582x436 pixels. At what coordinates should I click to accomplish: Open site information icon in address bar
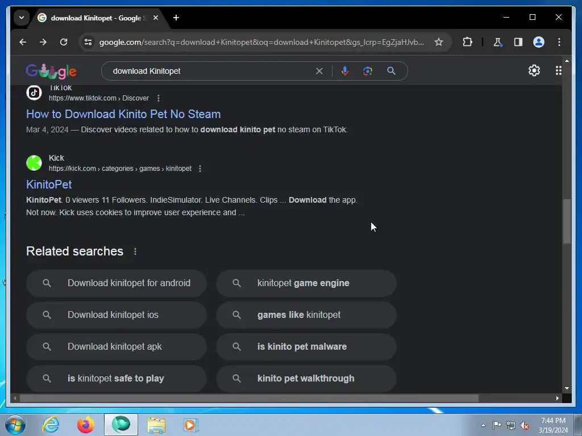pyautogui.click(x=88, y=42)
